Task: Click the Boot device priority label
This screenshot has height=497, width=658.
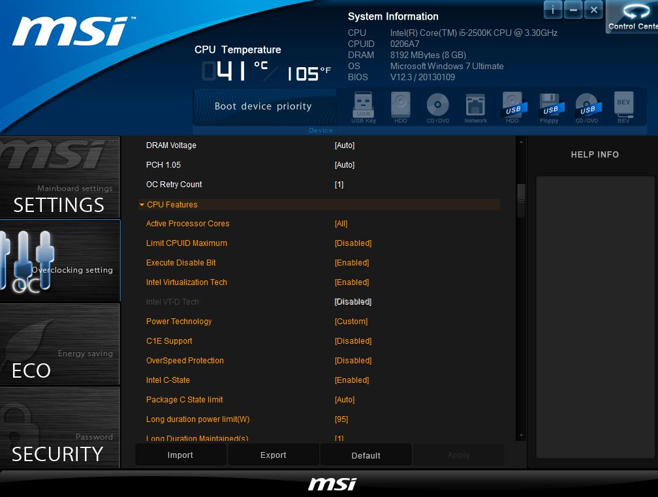Action: pos(263,106)
